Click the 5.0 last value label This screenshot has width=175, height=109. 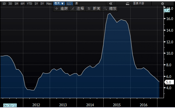tap(169, 82)
